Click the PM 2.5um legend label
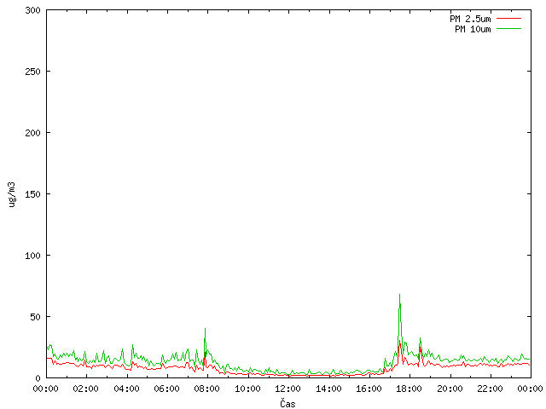 pos(470,19)
